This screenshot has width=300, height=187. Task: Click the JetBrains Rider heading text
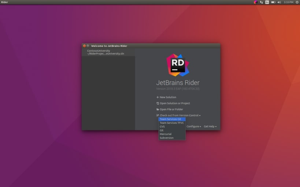point(178,83)
